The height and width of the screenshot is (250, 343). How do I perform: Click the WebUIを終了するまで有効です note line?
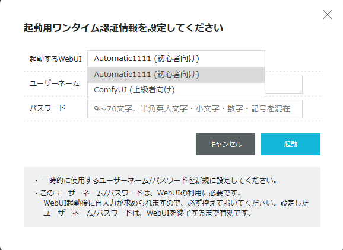(147, 213)
